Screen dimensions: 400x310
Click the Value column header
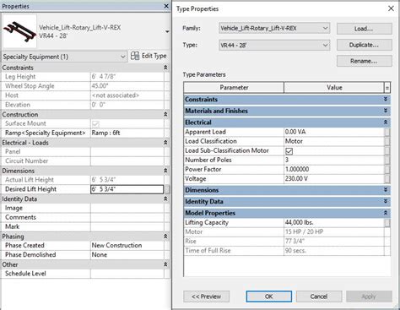pos(334,88)
